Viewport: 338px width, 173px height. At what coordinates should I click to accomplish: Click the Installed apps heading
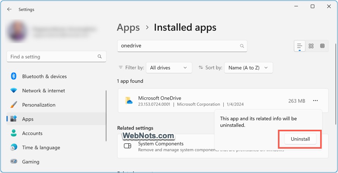pyautogui.click(x=185, y=27)
